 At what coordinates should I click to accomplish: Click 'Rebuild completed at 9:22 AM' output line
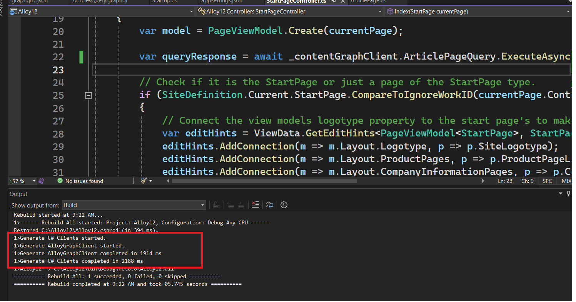(x=128, y=284)
